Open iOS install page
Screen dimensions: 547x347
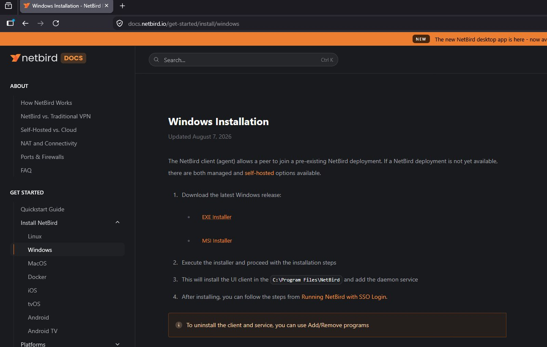[x=33, y=290]
